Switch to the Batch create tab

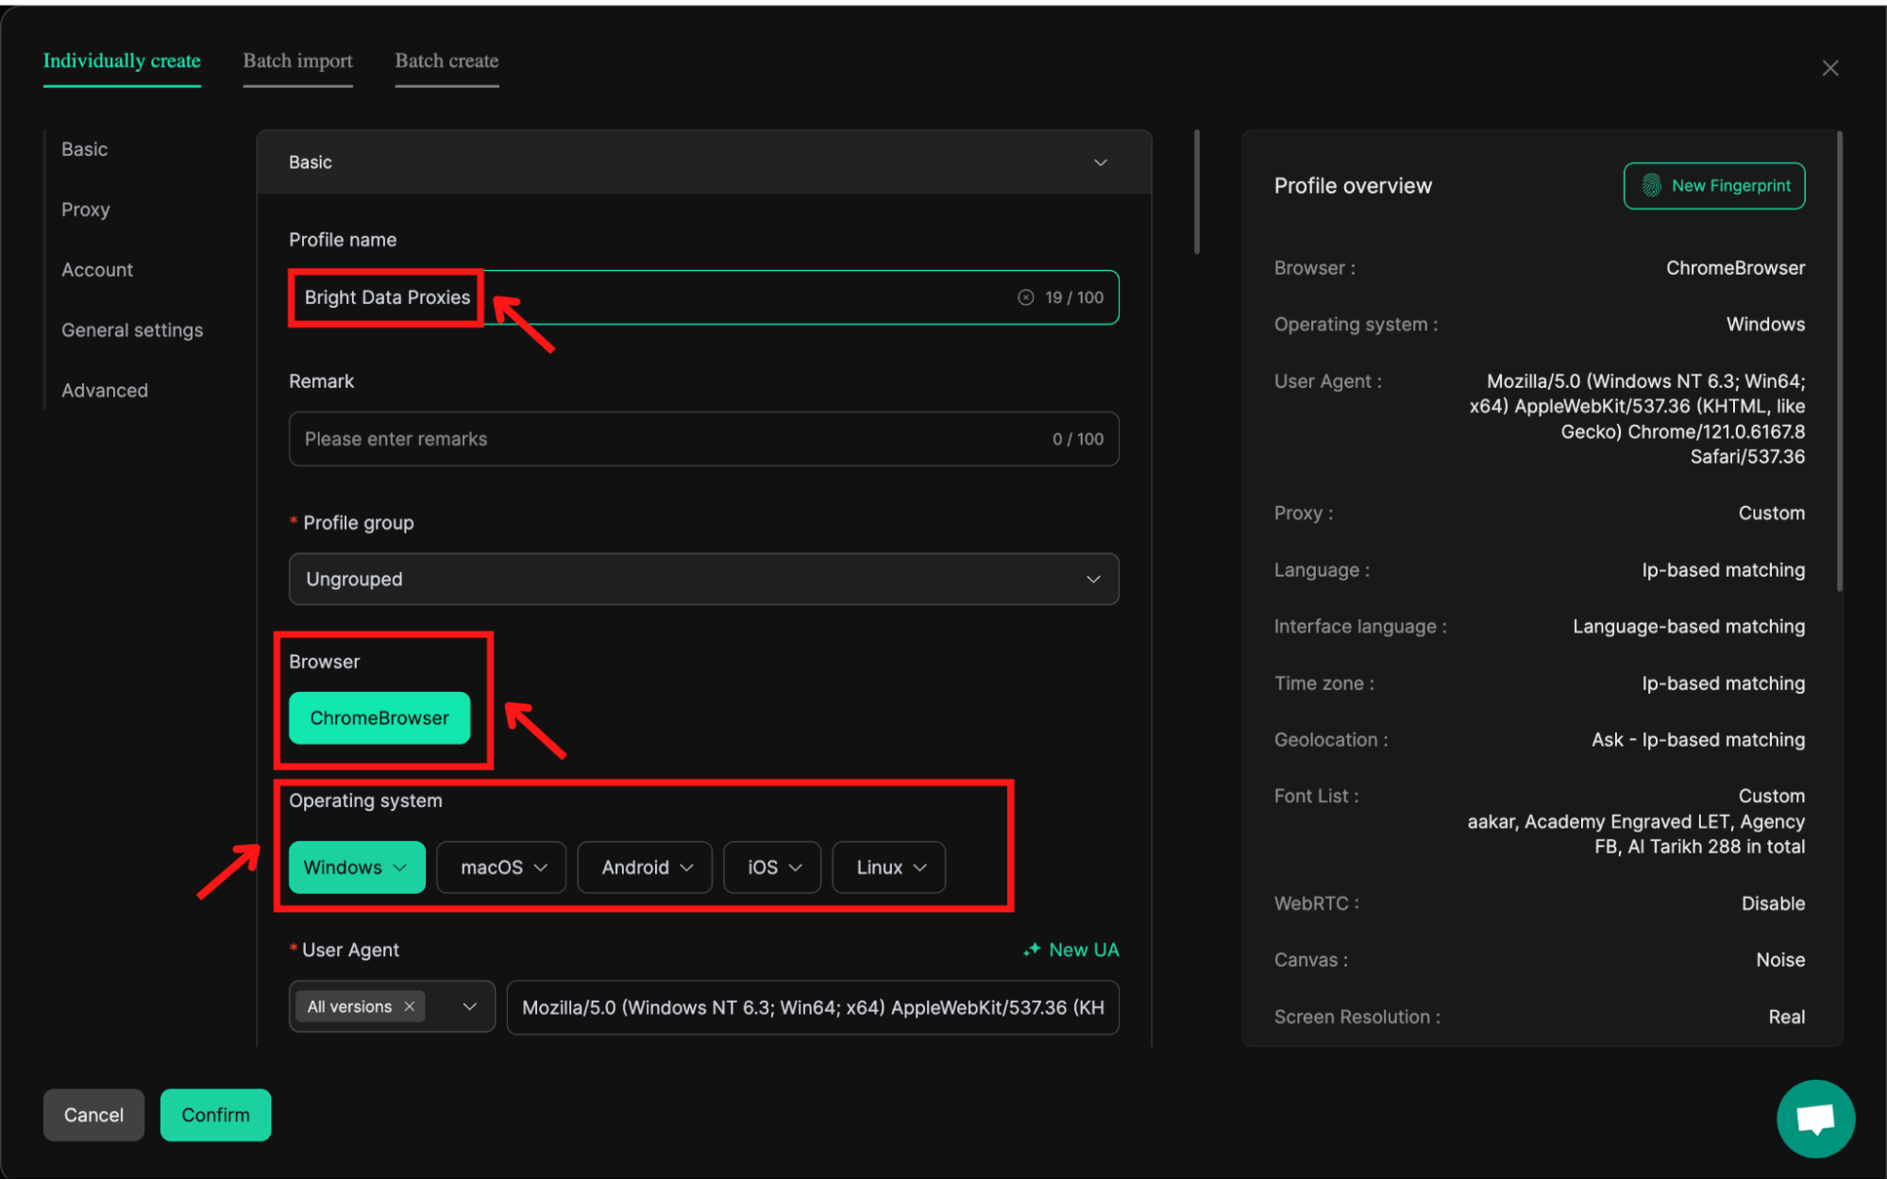446,61
